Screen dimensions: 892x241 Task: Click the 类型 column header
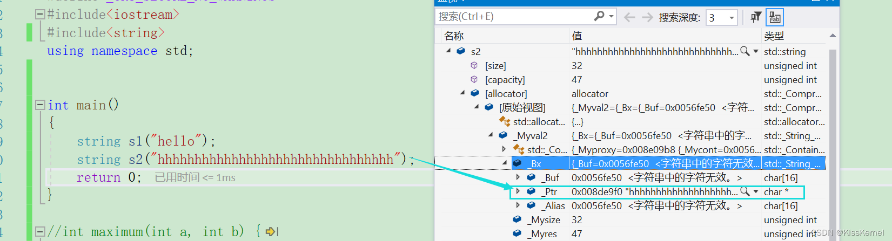click(x=774, y=36)
